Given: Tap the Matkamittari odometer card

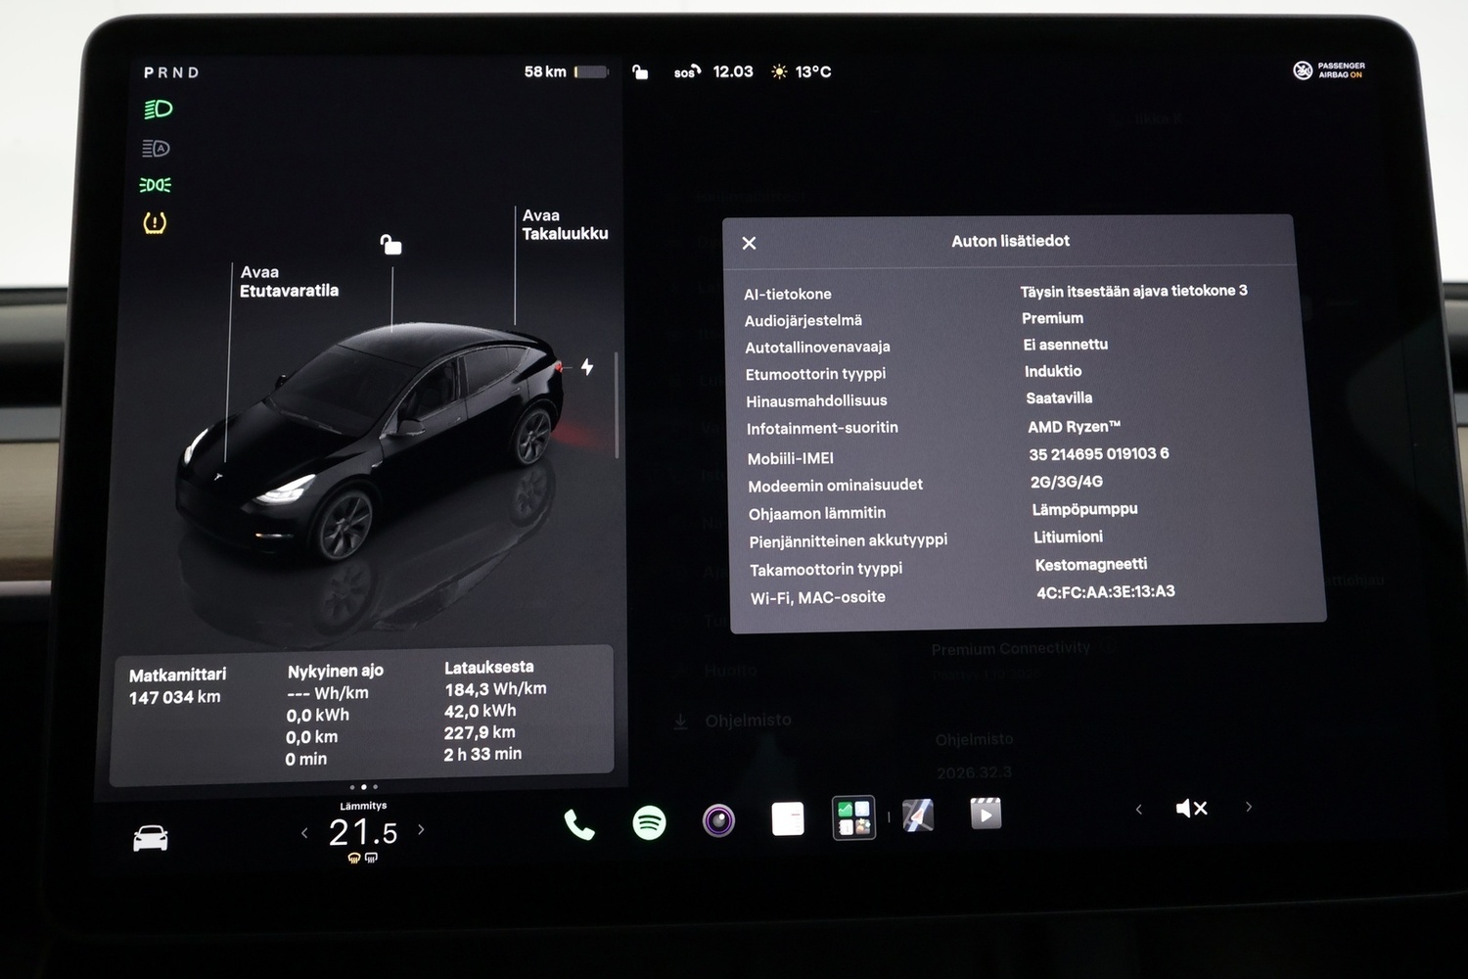Looking at the screenshot, I should click(x=177, y=685).
